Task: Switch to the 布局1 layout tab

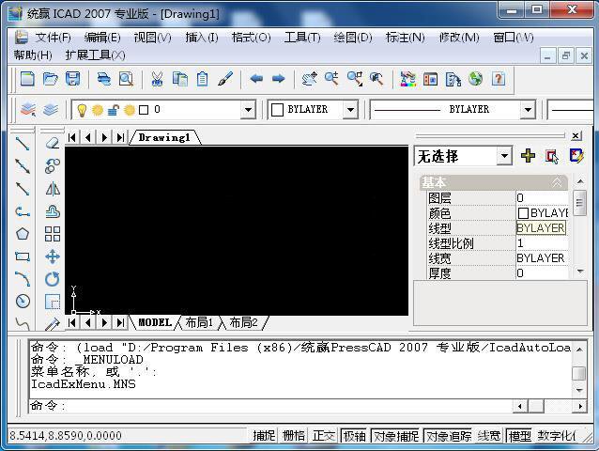Action: [199, 322]
